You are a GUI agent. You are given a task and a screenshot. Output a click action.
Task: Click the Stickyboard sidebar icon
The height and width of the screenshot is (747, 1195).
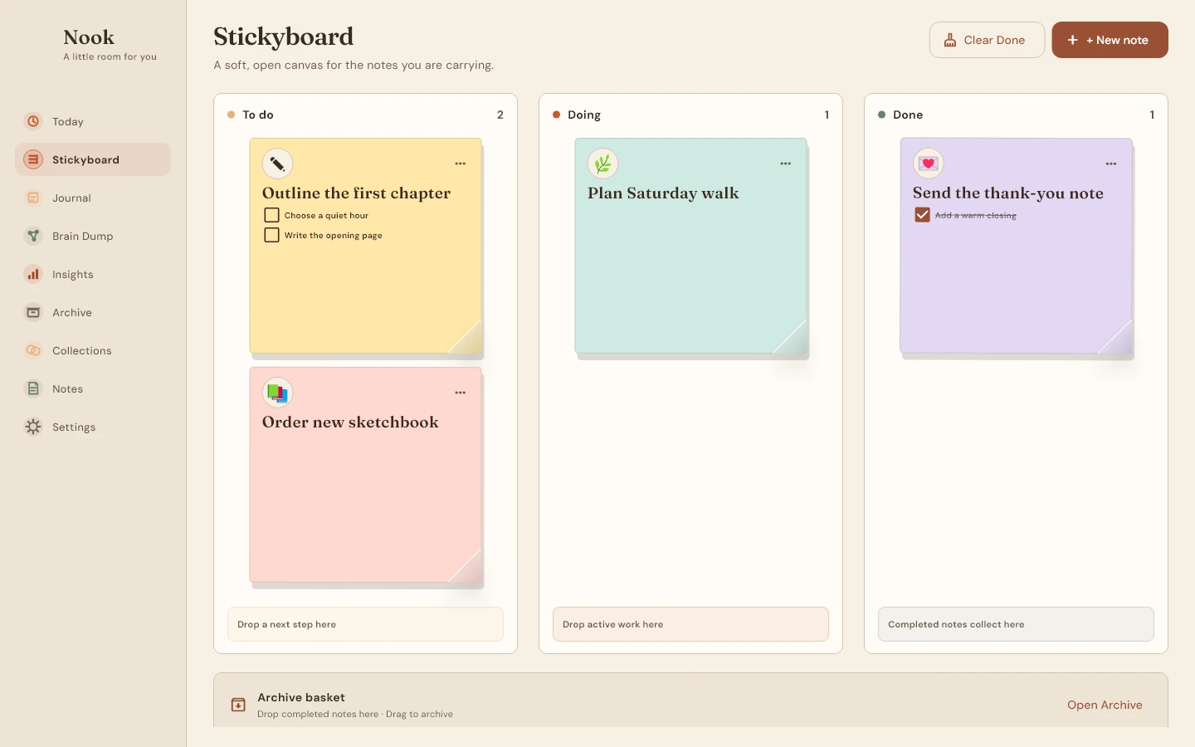point(33,159)
